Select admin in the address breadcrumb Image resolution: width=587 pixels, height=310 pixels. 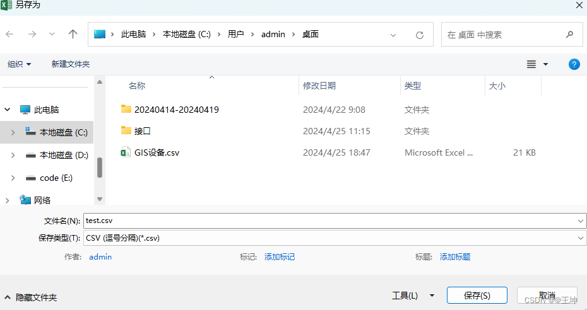273,35
